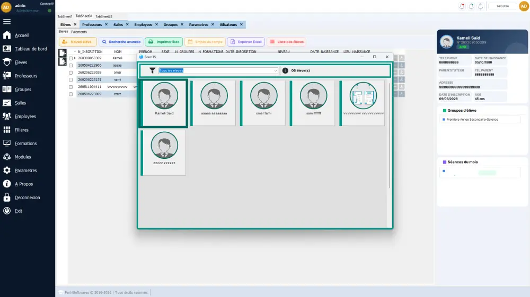Expand row indicator arrow for Kameli
530x297 pixels.
pos(75,58)
